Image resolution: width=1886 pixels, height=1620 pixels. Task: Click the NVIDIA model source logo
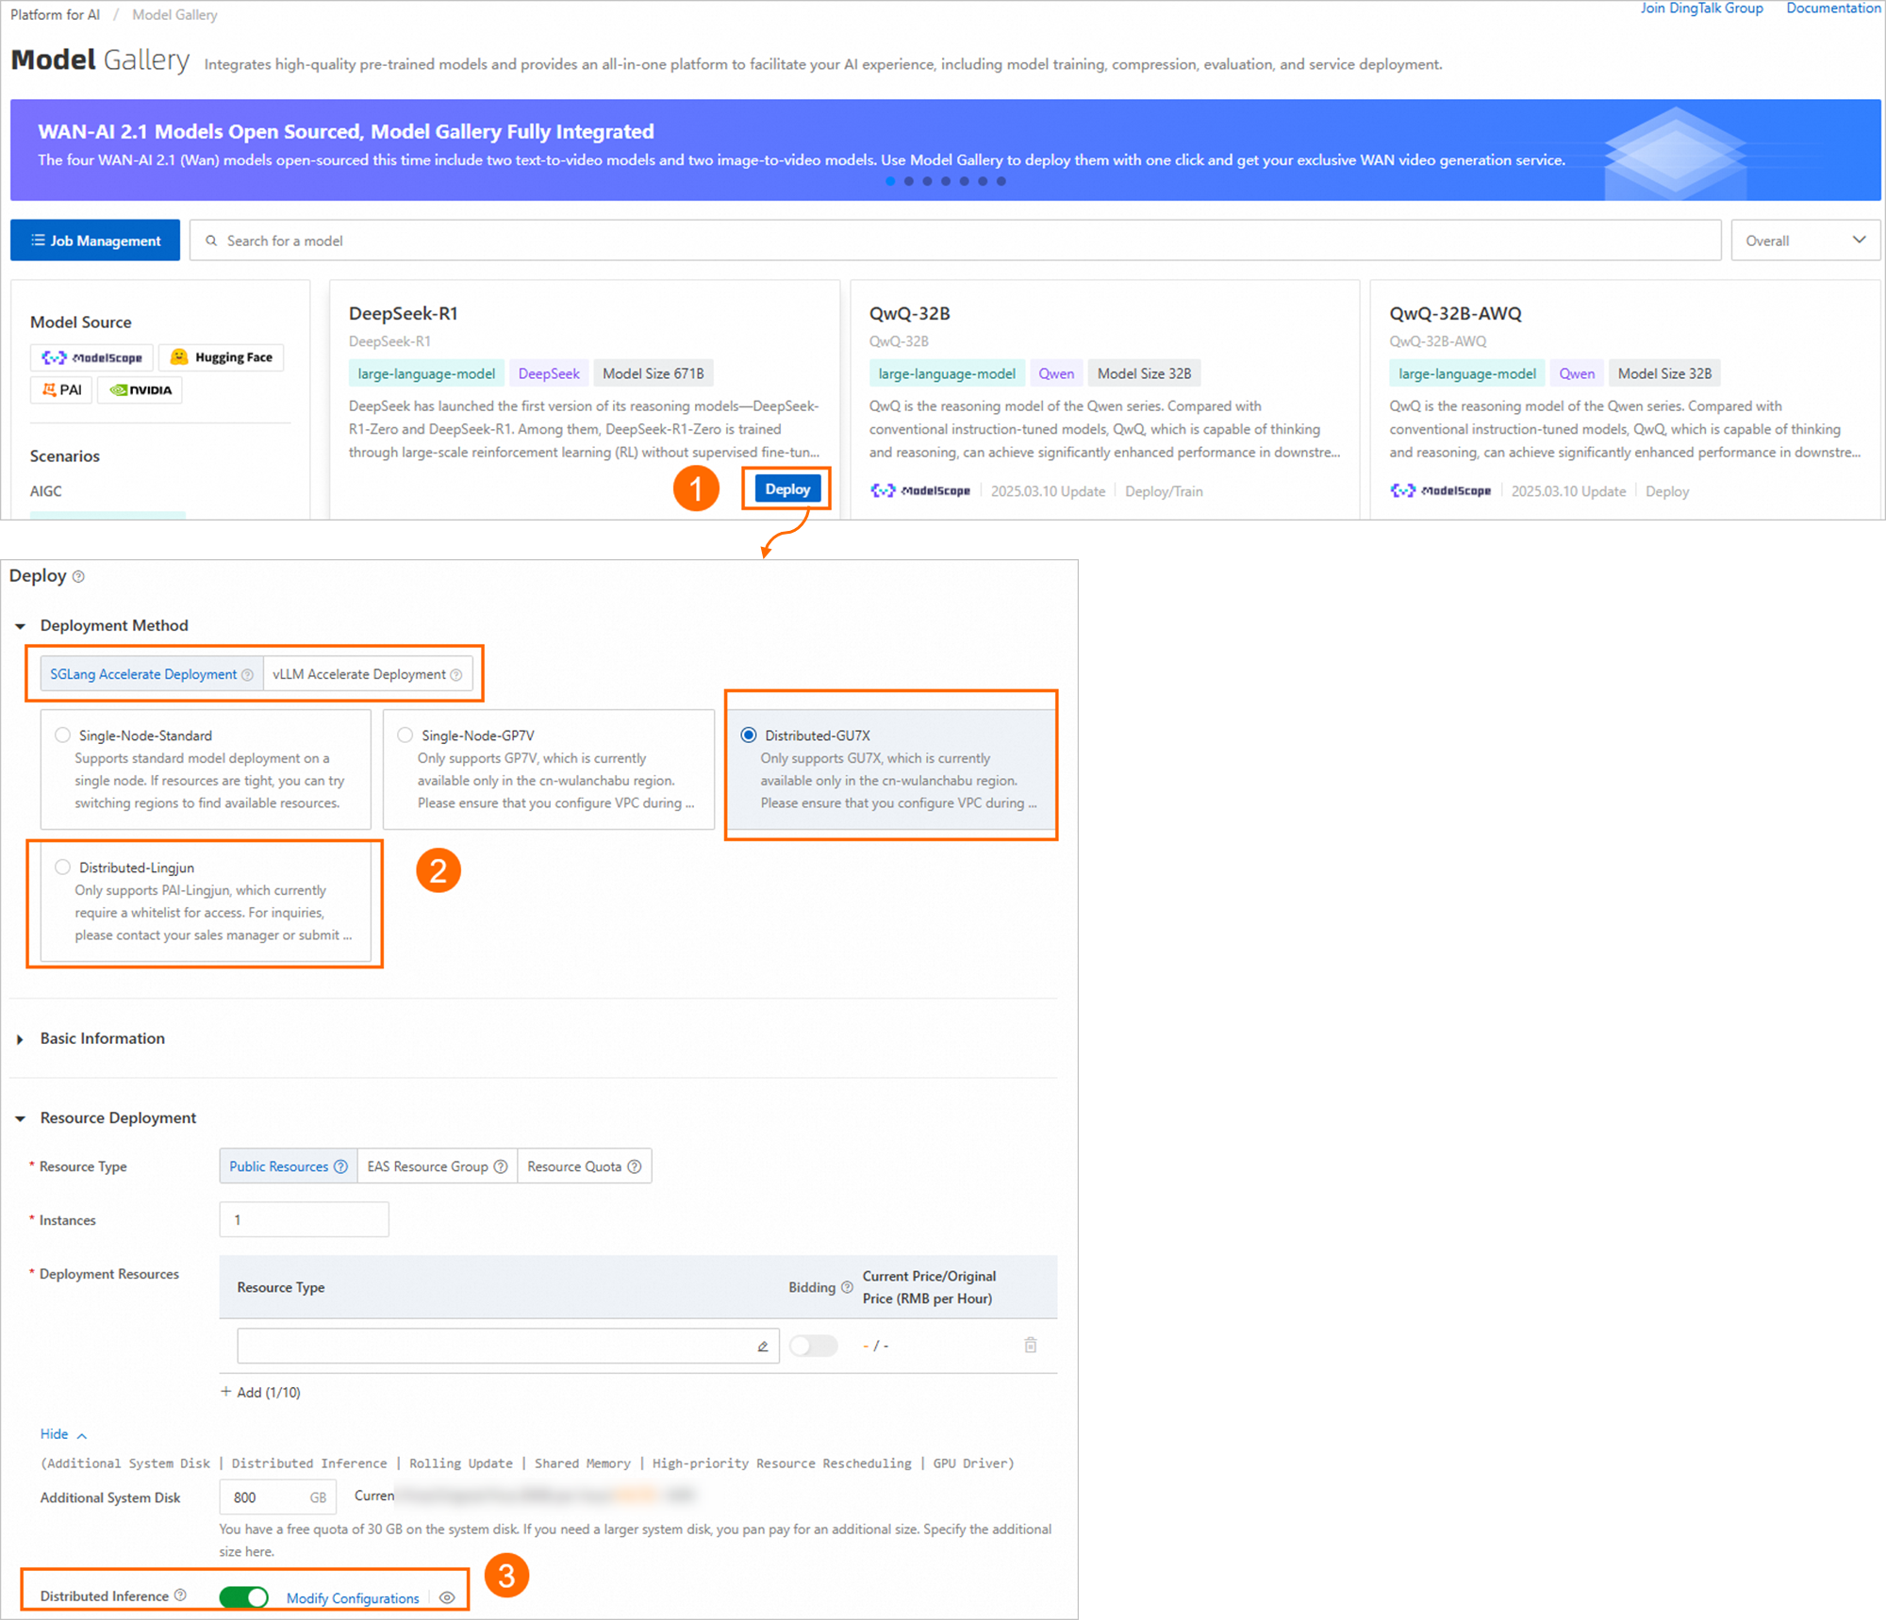click(x=141, y=389)
